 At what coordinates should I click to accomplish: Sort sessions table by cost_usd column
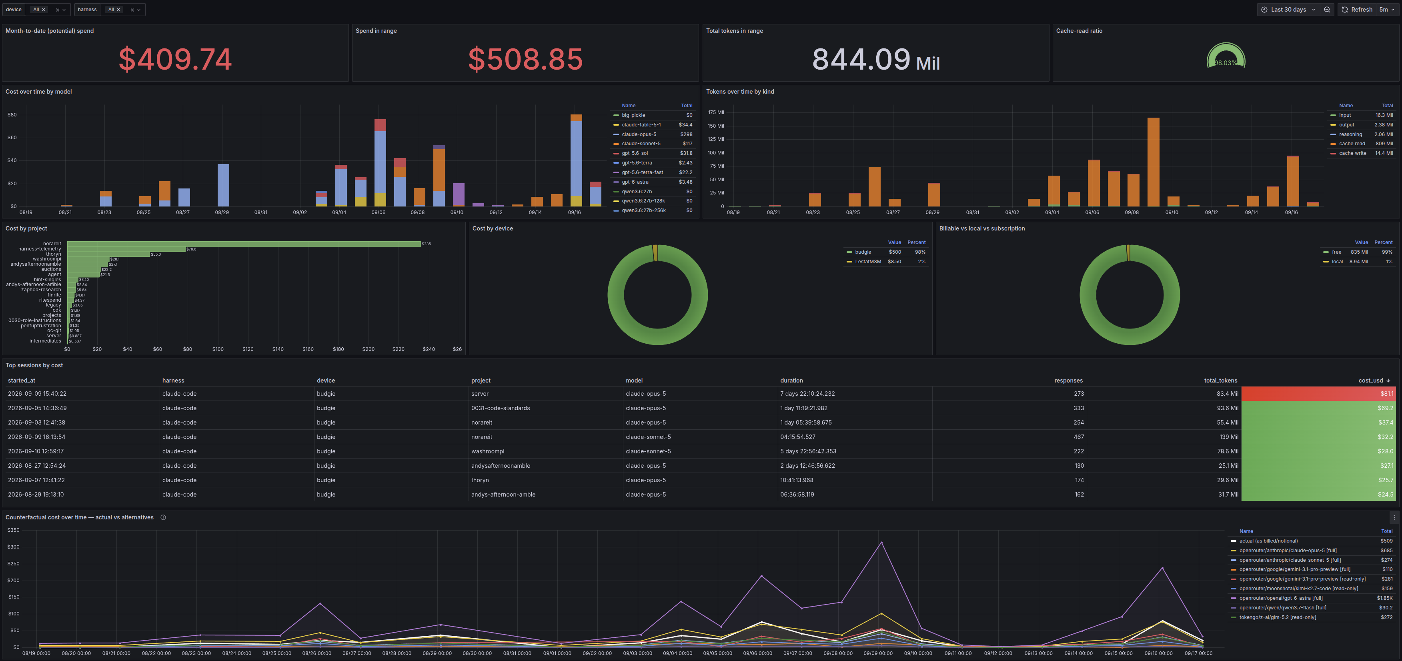(1370, 381)
